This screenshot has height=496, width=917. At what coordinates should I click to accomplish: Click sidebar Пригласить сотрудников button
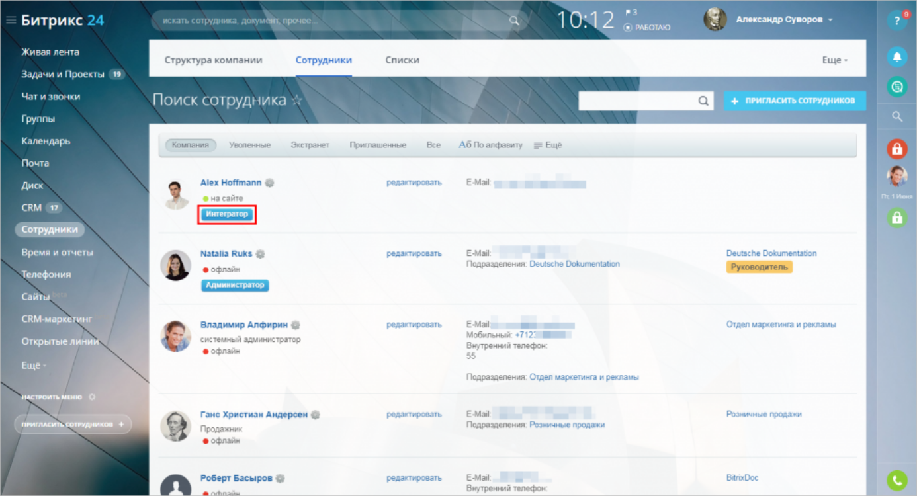click(x=73, y=425)
